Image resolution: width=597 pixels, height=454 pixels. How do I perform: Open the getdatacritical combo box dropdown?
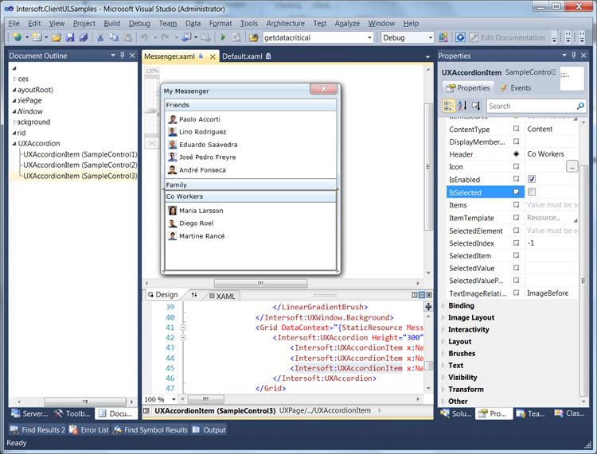tap(369, 37)
